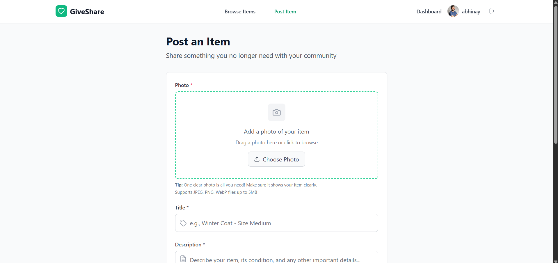Click the plus icon beside Post Item
This screenshot has height=263, width=558.
[270, 11]
